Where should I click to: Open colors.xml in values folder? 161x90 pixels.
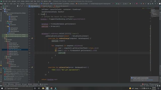11,60
